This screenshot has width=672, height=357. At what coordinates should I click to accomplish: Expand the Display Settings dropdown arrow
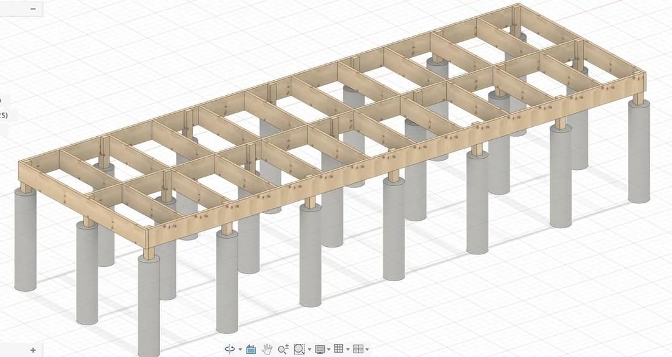pyautogui.click(x=329, y=350)
